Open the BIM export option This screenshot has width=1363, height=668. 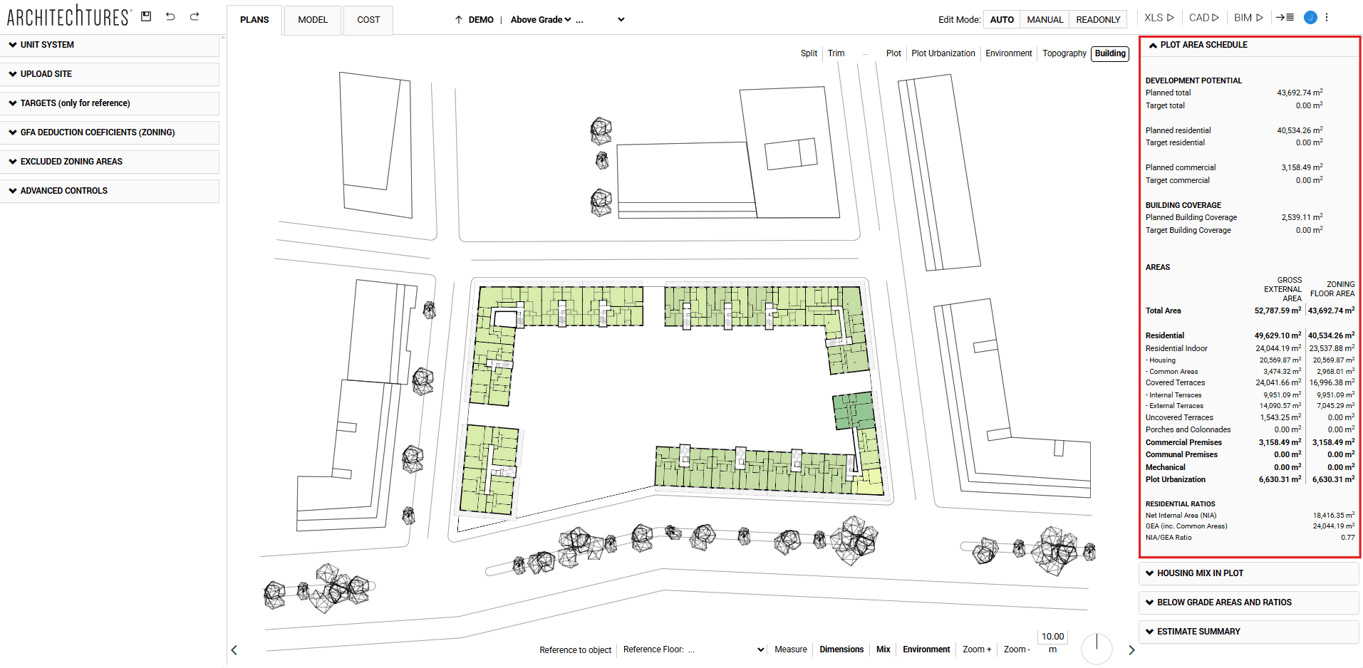click(1248, 16)
